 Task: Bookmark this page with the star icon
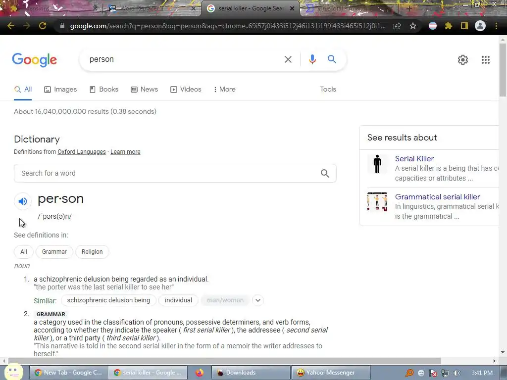(x=413, y=26)
